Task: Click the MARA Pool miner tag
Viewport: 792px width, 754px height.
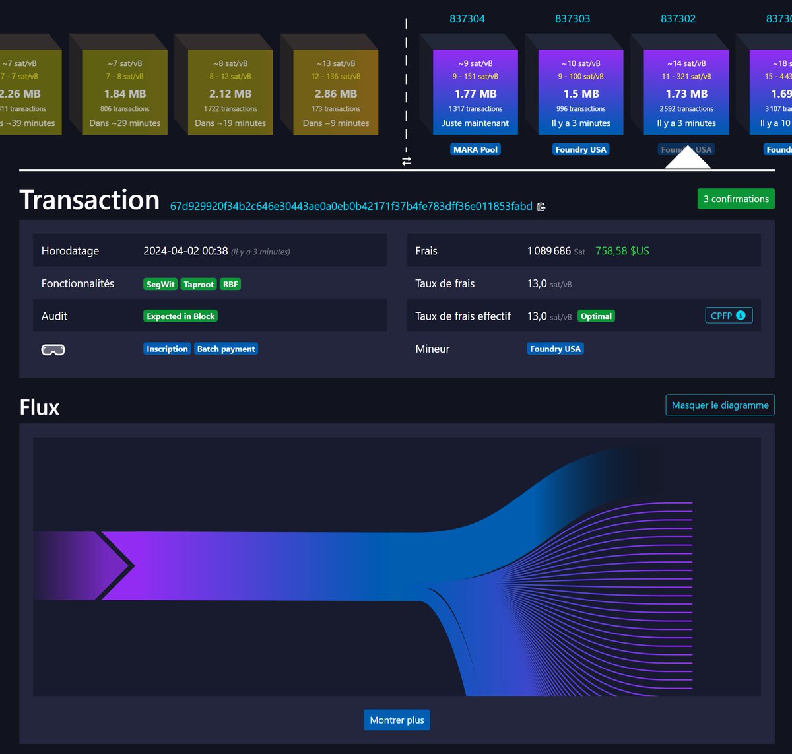Action: coord(475,149)
